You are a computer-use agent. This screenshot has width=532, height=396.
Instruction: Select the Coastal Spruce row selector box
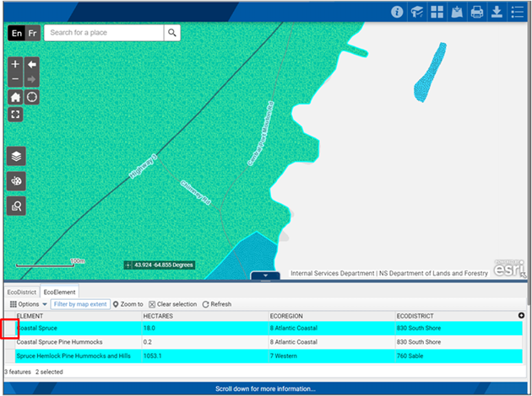click(x=10, y=329)
